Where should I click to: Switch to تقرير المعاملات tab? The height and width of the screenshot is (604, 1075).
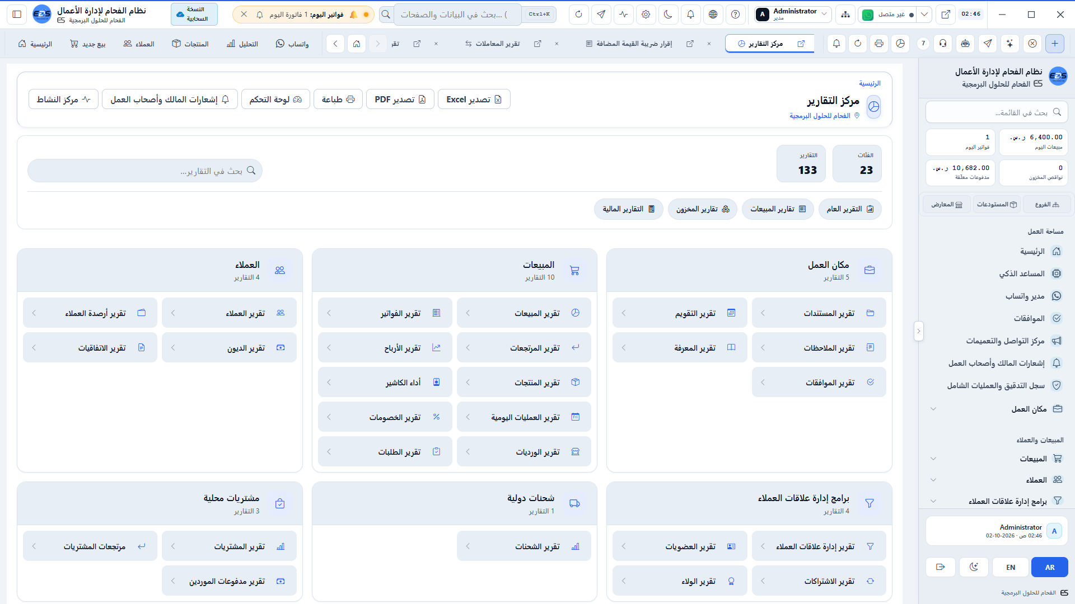[x=493, y=44]
